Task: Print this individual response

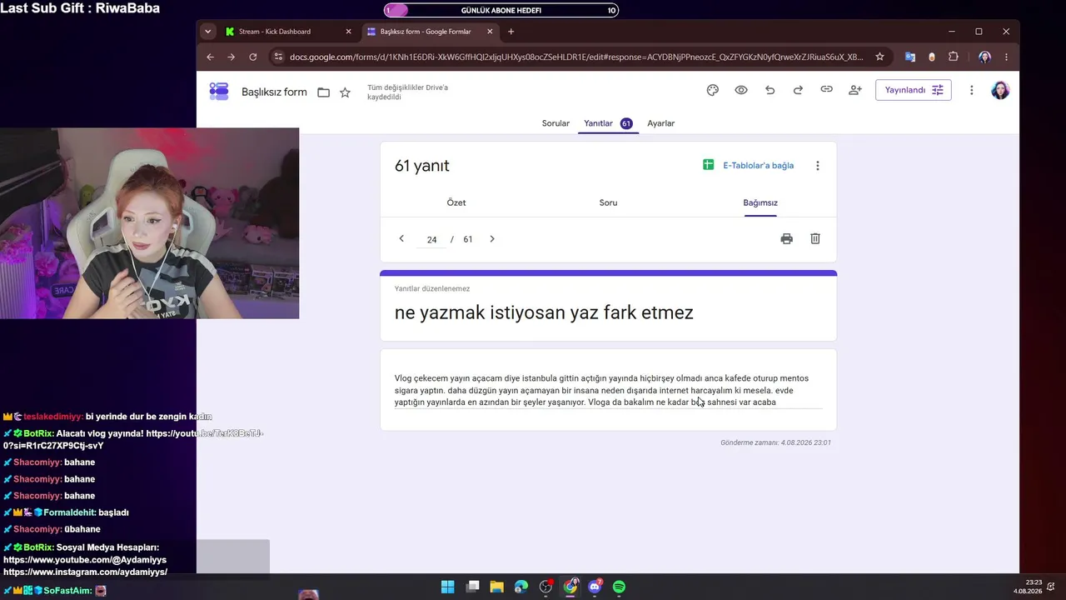Action: tap(786, 238)
